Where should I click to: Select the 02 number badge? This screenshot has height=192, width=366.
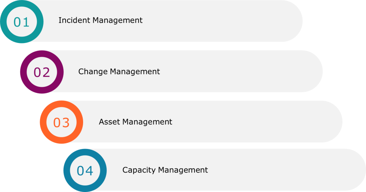point(42,72)
